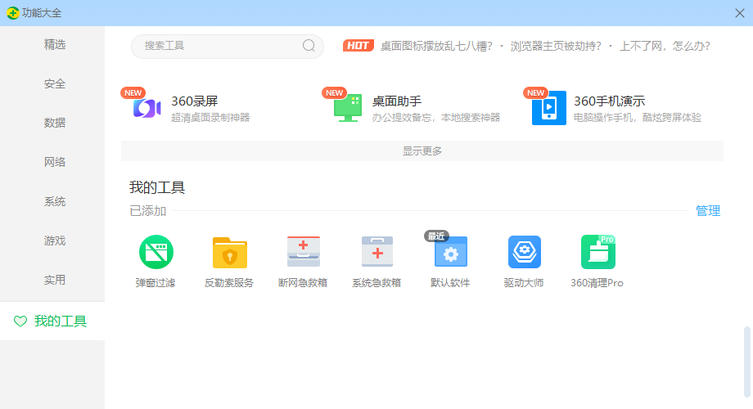Open the 浏览器主页被劫持? link
Viewport: 753px width, 409px height.
click(x=556, y=46)
